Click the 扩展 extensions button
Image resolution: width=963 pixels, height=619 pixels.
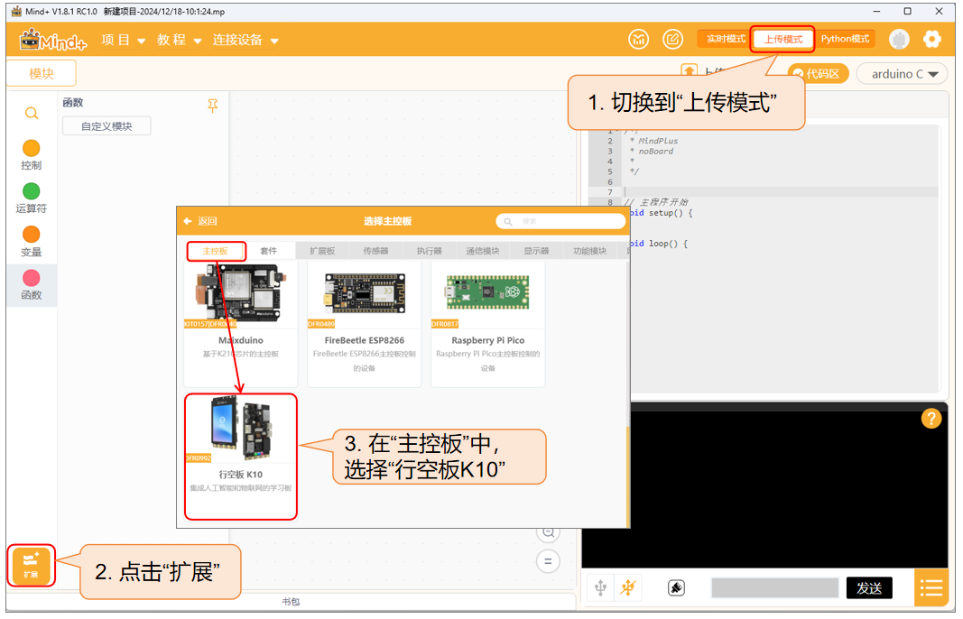pos(31,566)
